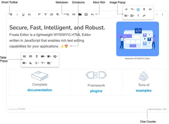Click the Froala Editor paragraph text
Screen dimensions: 169x124
pyautogui.click(x=50, y=41)
